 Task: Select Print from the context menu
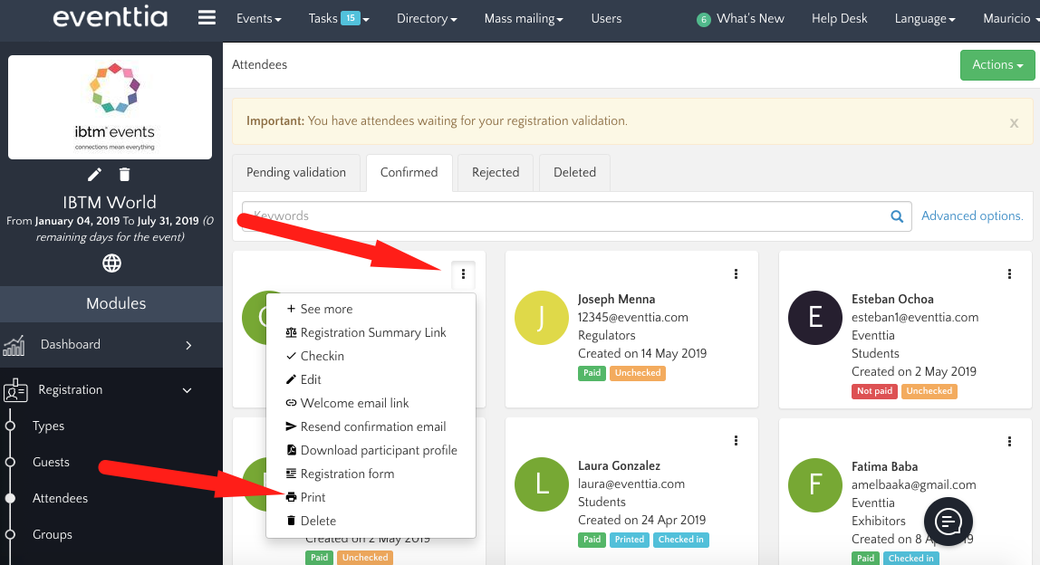click(x=313, y=497)
